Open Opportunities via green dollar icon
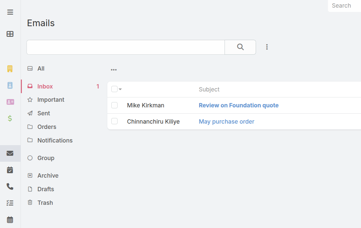This screenshot has height=228, width=361. pyautogui.click(x=10, y=118)
